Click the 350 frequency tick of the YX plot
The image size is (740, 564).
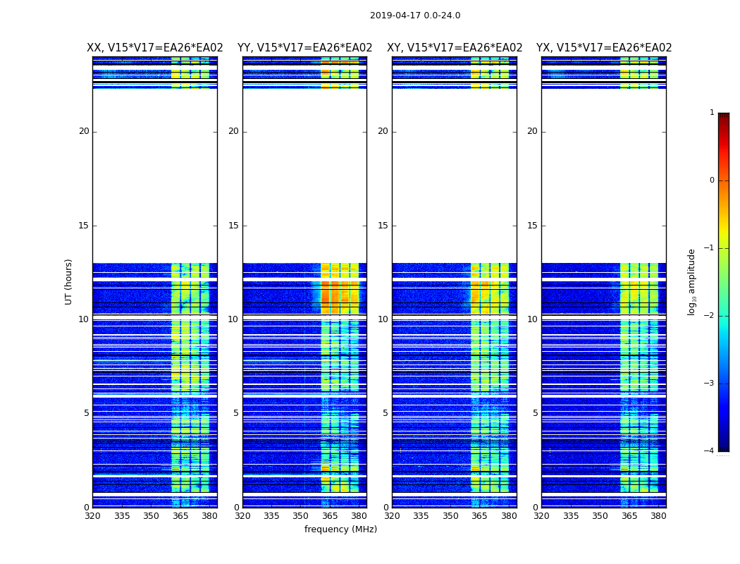[600, 516]
